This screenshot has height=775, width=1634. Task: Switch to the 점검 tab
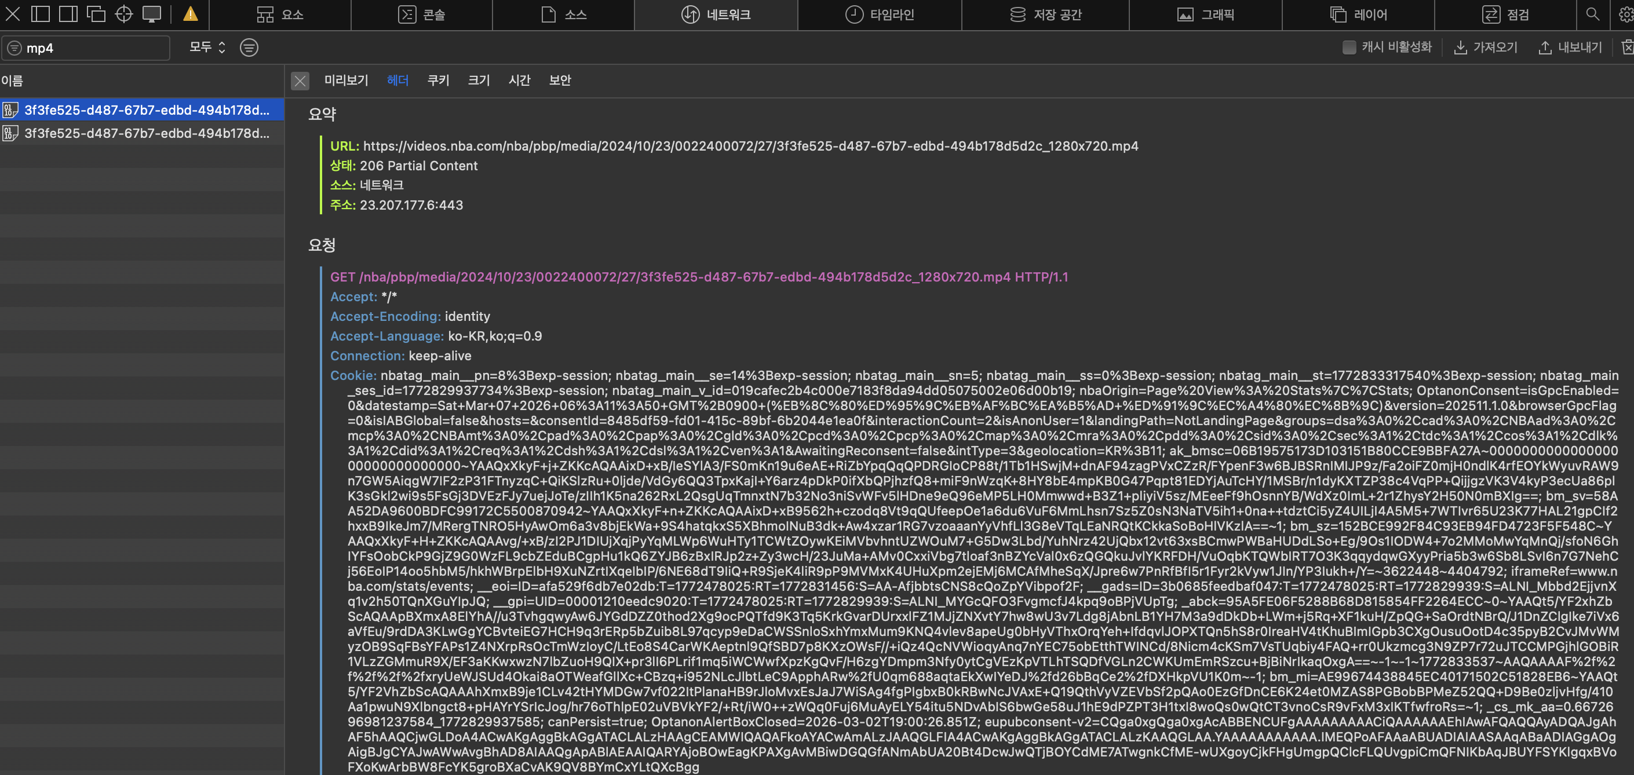click(x=1505, y=14)
